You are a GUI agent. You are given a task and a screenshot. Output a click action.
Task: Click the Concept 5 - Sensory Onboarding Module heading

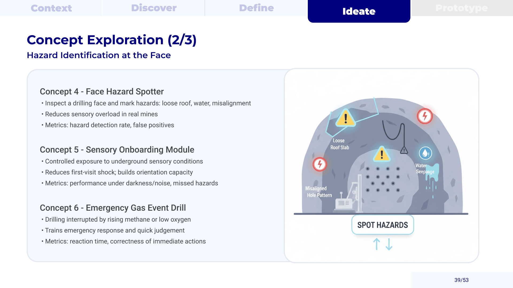tap(117, 150)
